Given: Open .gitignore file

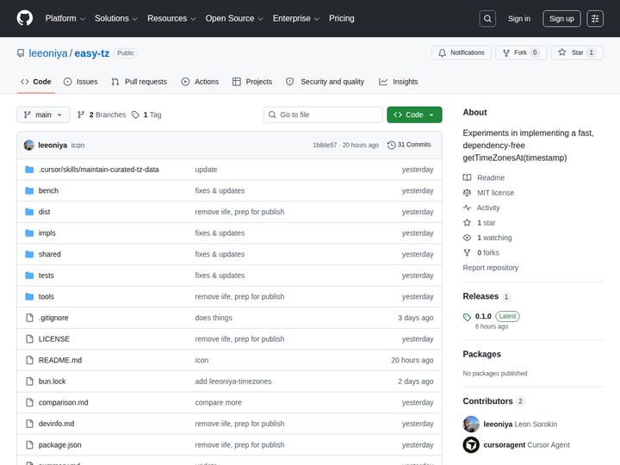Looking at the screenshot, I should tap(53, 318).
